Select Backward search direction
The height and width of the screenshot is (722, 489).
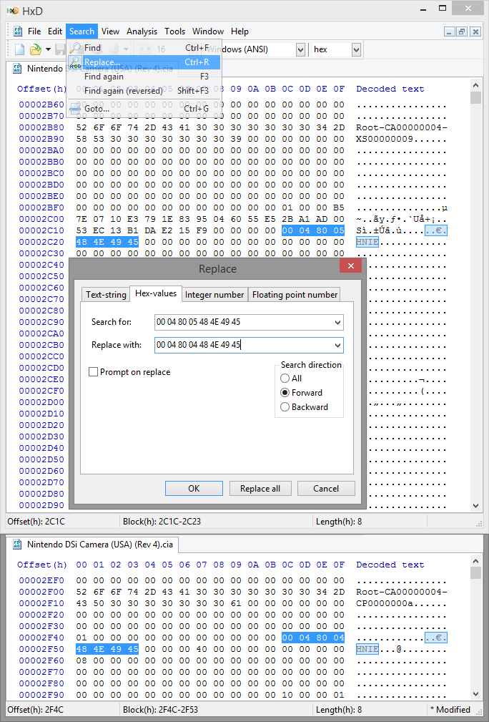coord(285,406)
